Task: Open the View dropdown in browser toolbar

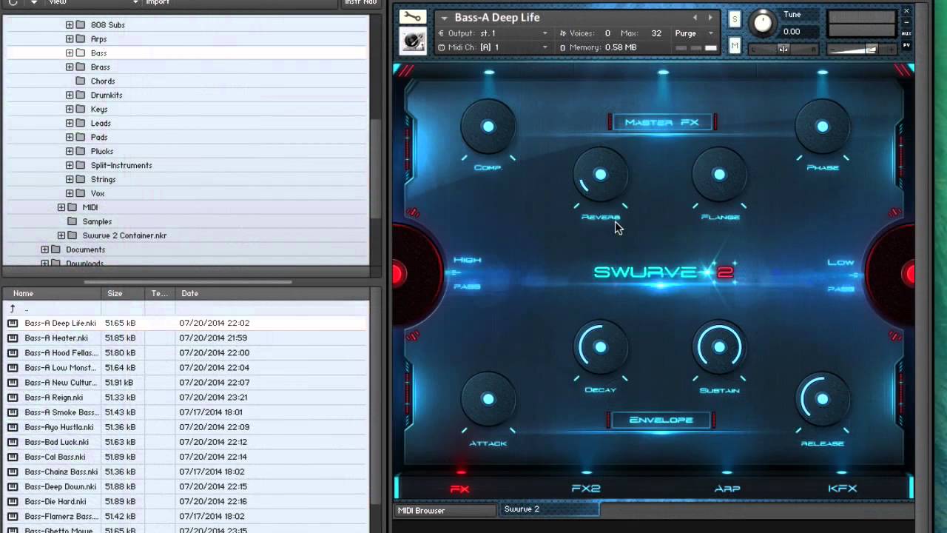Action: [x=93, y=2]
